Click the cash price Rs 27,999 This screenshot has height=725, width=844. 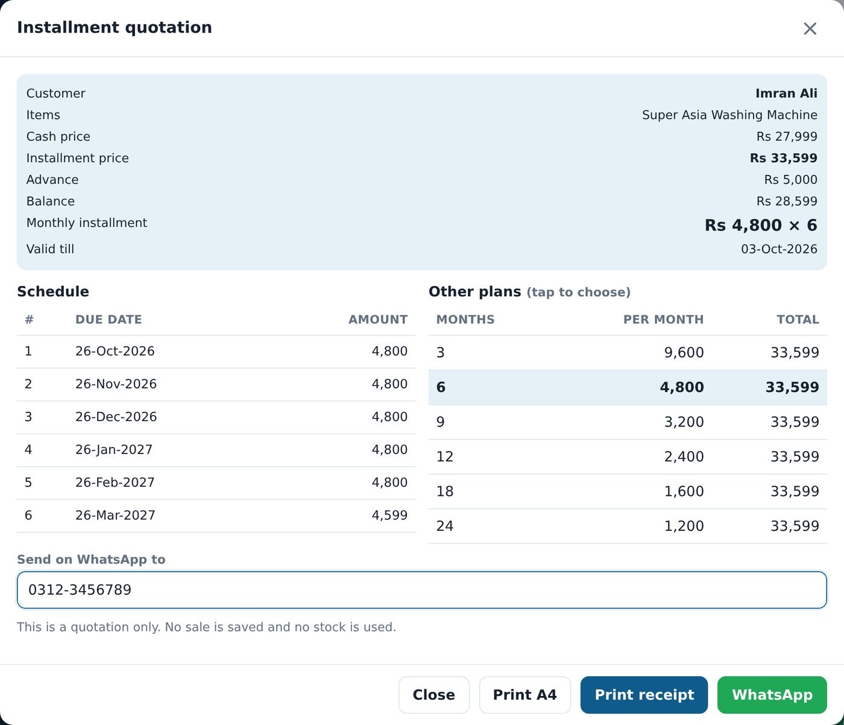[787, 137]
